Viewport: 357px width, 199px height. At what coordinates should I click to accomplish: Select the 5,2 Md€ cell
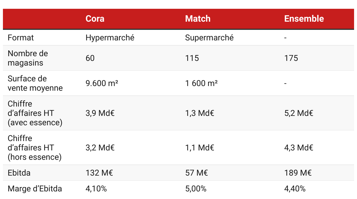click(299, 113)
